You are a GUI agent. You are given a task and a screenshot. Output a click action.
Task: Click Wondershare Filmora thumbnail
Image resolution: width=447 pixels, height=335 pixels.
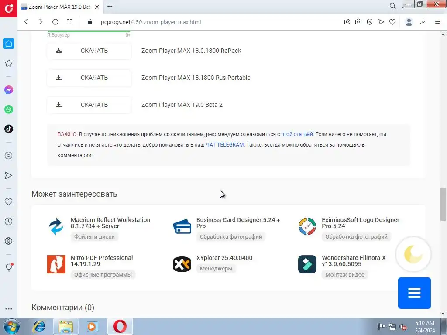pos(307,264)
